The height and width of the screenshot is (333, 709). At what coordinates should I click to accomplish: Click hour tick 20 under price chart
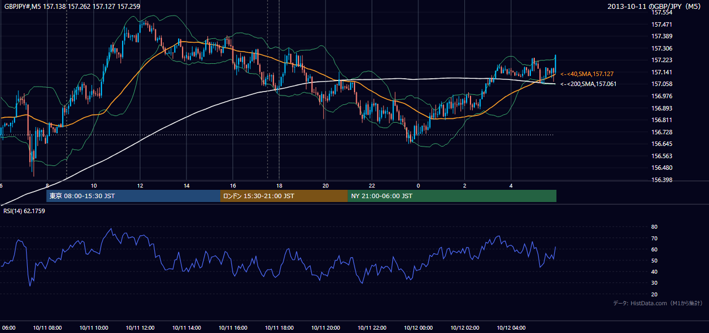tap(326, 186)
